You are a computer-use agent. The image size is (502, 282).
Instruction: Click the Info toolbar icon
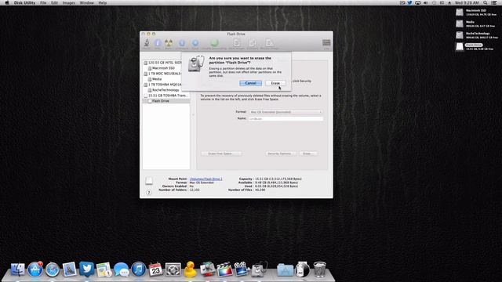158,43
